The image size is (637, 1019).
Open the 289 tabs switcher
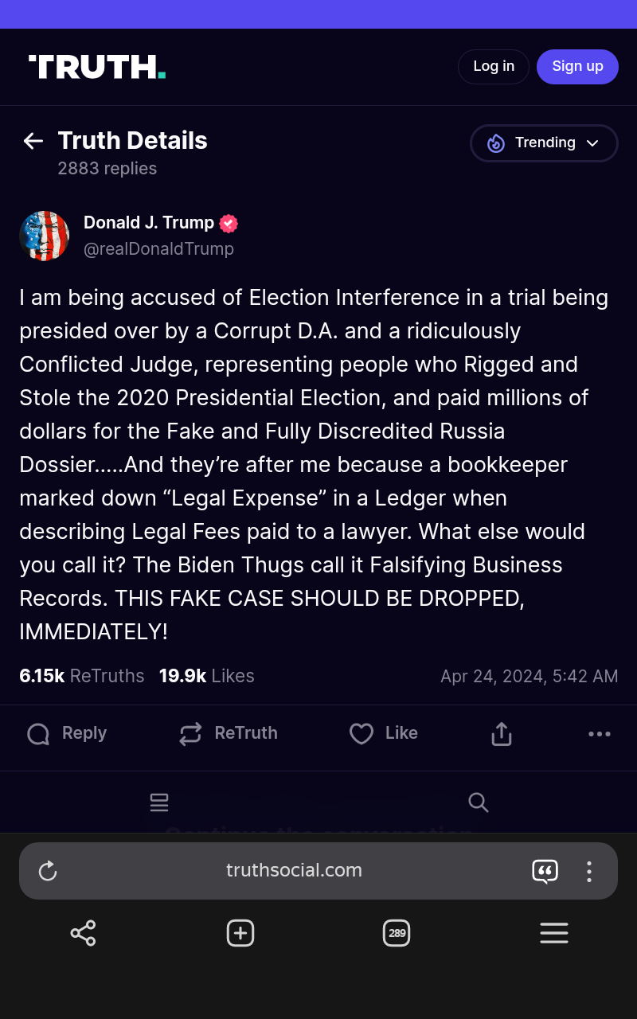coord(397,933)
